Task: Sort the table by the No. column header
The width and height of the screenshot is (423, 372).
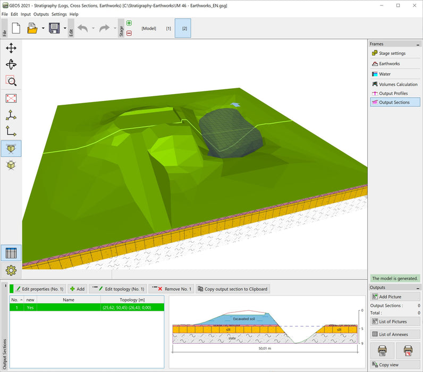Action: point(16,300)
